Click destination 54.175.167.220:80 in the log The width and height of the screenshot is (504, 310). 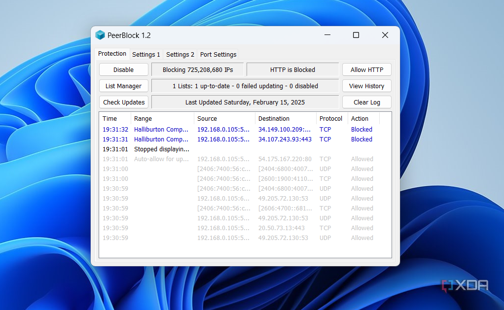tap(285, 159)
